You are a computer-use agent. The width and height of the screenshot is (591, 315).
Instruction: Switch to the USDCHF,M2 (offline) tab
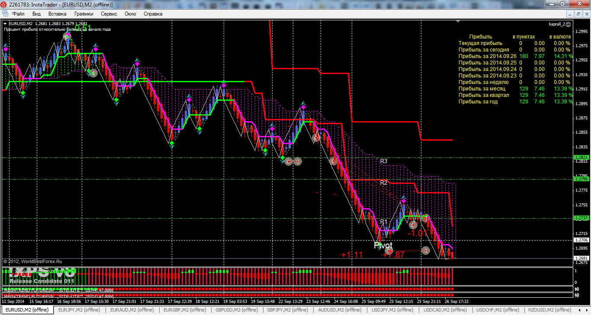click(x=498, y=310)
